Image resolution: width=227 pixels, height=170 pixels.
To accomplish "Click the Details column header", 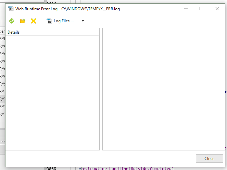I will tap(51, 32).
